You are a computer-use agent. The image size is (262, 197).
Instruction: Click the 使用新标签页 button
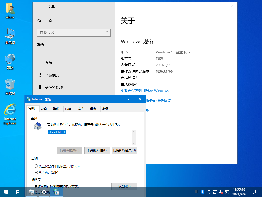pyautogui.click(x=125, y=150)
